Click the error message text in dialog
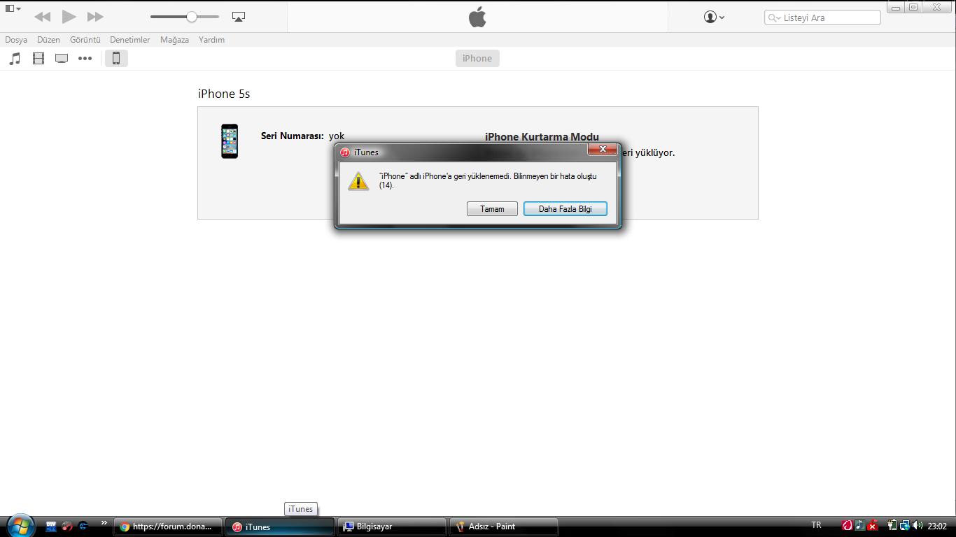Viewport: 956px width, 537px height. click(x=488, y=180)
